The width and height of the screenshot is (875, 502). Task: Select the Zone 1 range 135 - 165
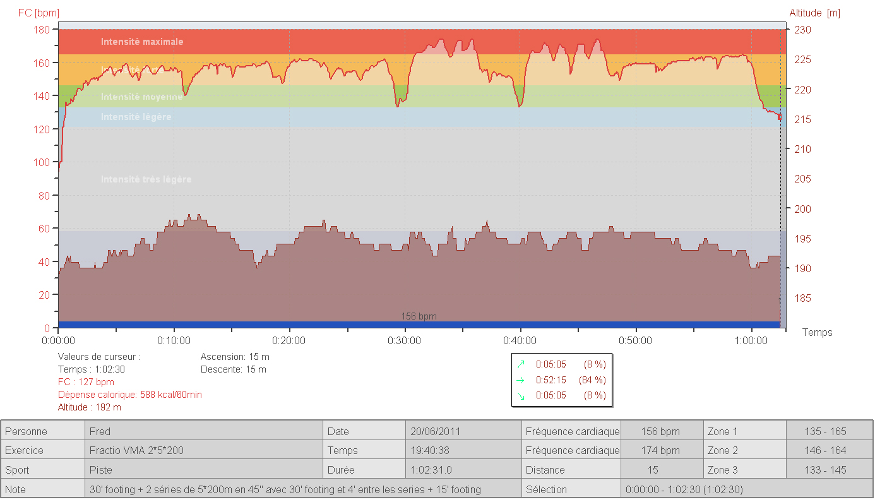pos(825,432)
